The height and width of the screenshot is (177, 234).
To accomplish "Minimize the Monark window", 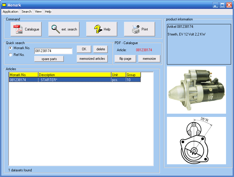I will (x=215, y=5).
